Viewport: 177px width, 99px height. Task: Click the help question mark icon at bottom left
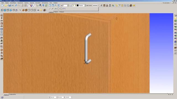click(2, 97)
